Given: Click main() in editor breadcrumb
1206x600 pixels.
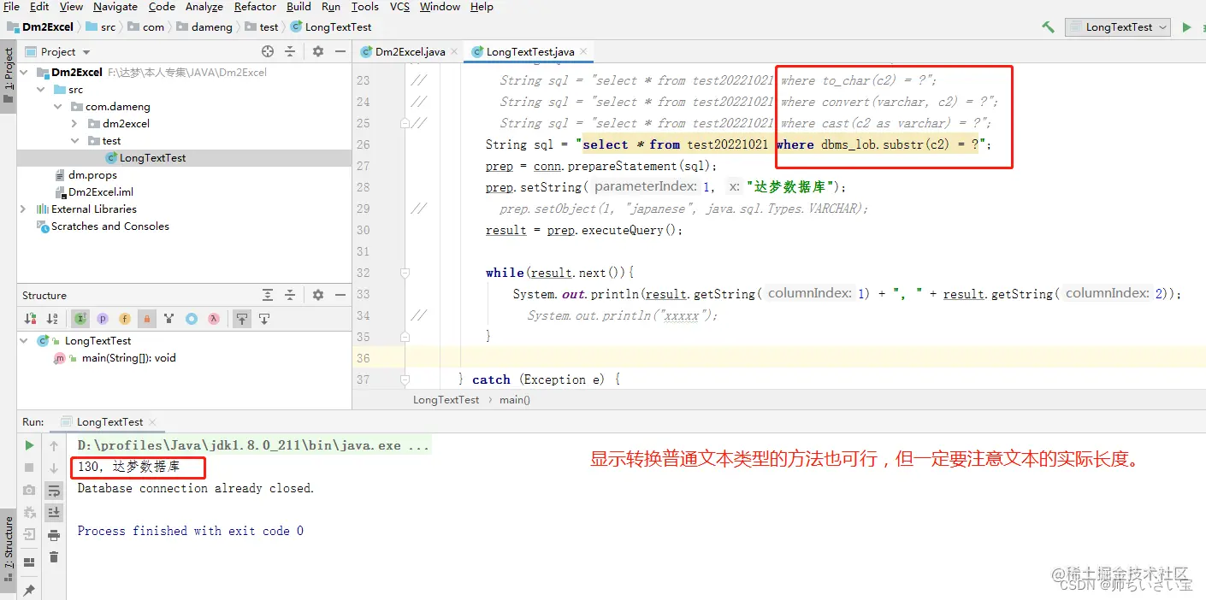Looking at the screenshot, I should tap(515, 400).
